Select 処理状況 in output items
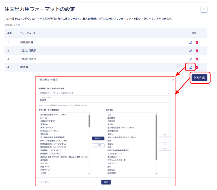 pyautogui.click(x=111, y=121)
